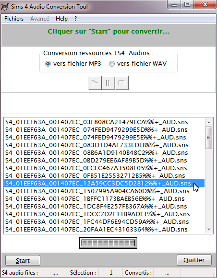The width and height of the screenshot is (217, 278).
Task: Click the conversion progress bar
Action: pos(108,243)
